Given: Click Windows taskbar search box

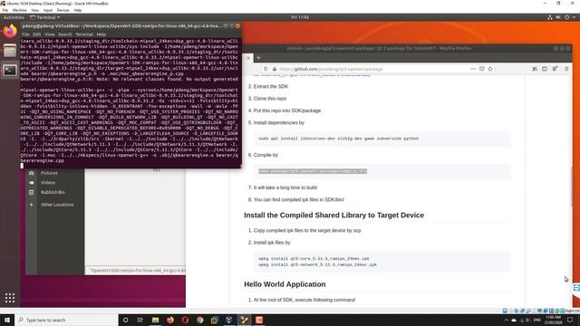Looking at the screenshot, I should coord(66,320).
